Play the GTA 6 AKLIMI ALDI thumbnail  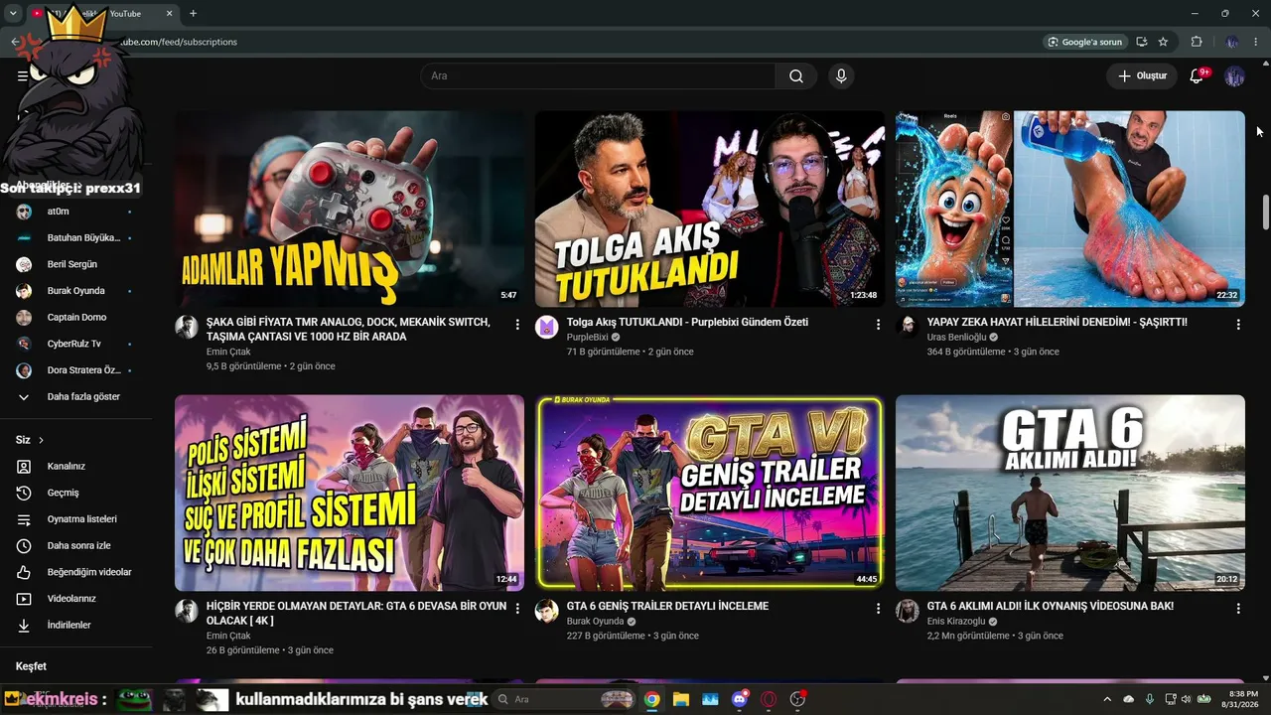(1070, 494)
